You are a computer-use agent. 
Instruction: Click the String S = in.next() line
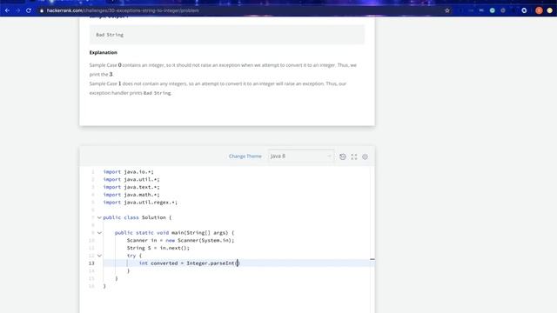(x=158, y=248)
